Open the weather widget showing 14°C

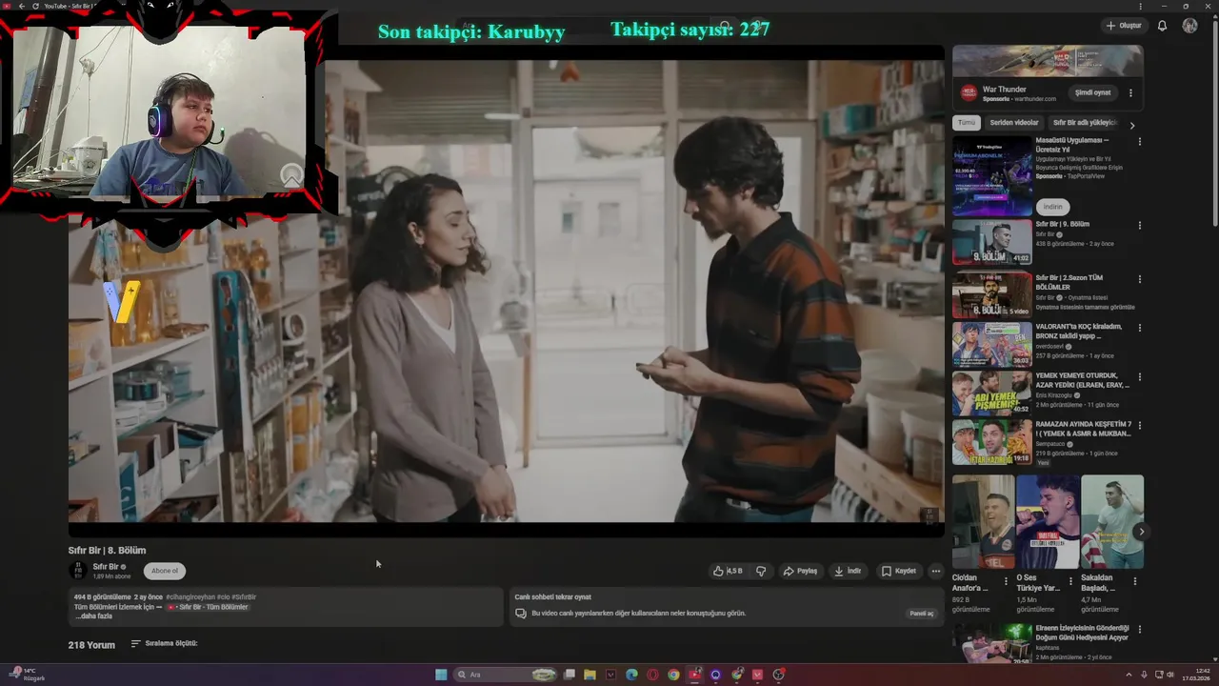pyautogui.click(x=27, y=675)
